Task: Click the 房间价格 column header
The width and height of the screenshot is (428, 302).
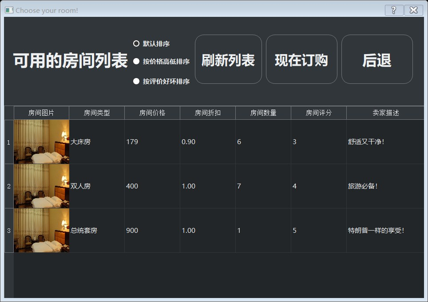Action: click(x=152, y=113)
